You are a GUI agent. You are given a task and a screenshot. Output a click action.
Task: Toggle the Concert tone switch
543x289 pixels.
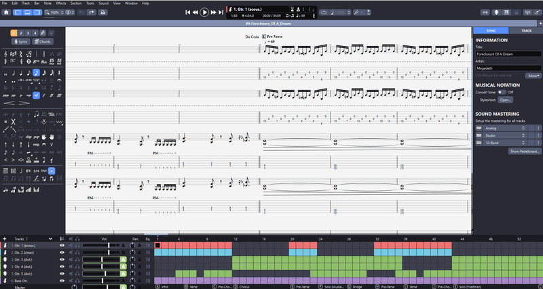tap(502, 91)
